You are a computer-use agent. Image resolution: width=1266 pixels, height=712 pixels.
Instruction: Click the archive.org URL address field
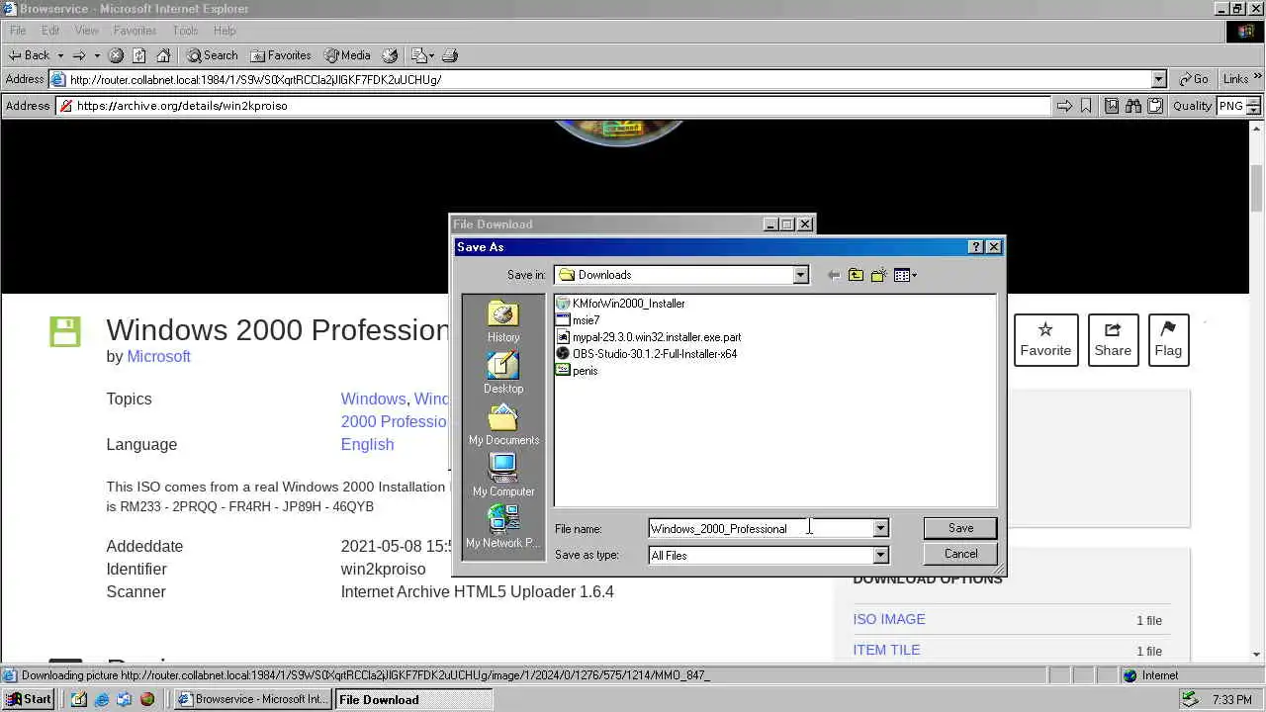pyautogui.click(x=554, y=106)
